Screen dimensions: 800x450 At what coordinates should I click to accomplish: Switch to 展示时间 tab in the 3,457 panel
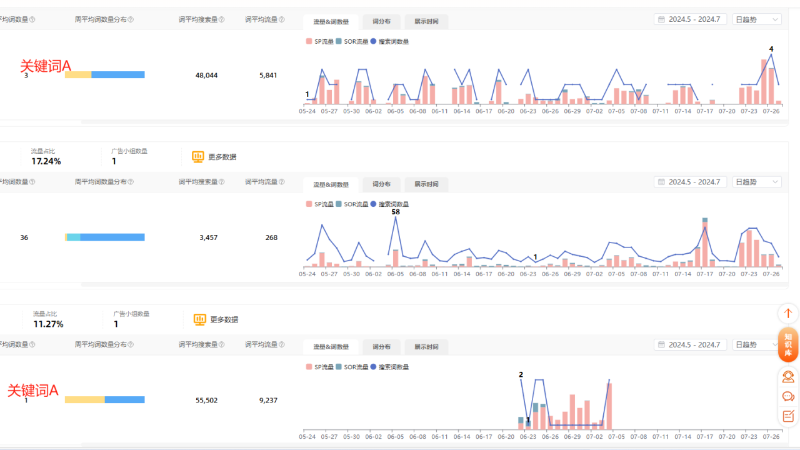point(426,184)
